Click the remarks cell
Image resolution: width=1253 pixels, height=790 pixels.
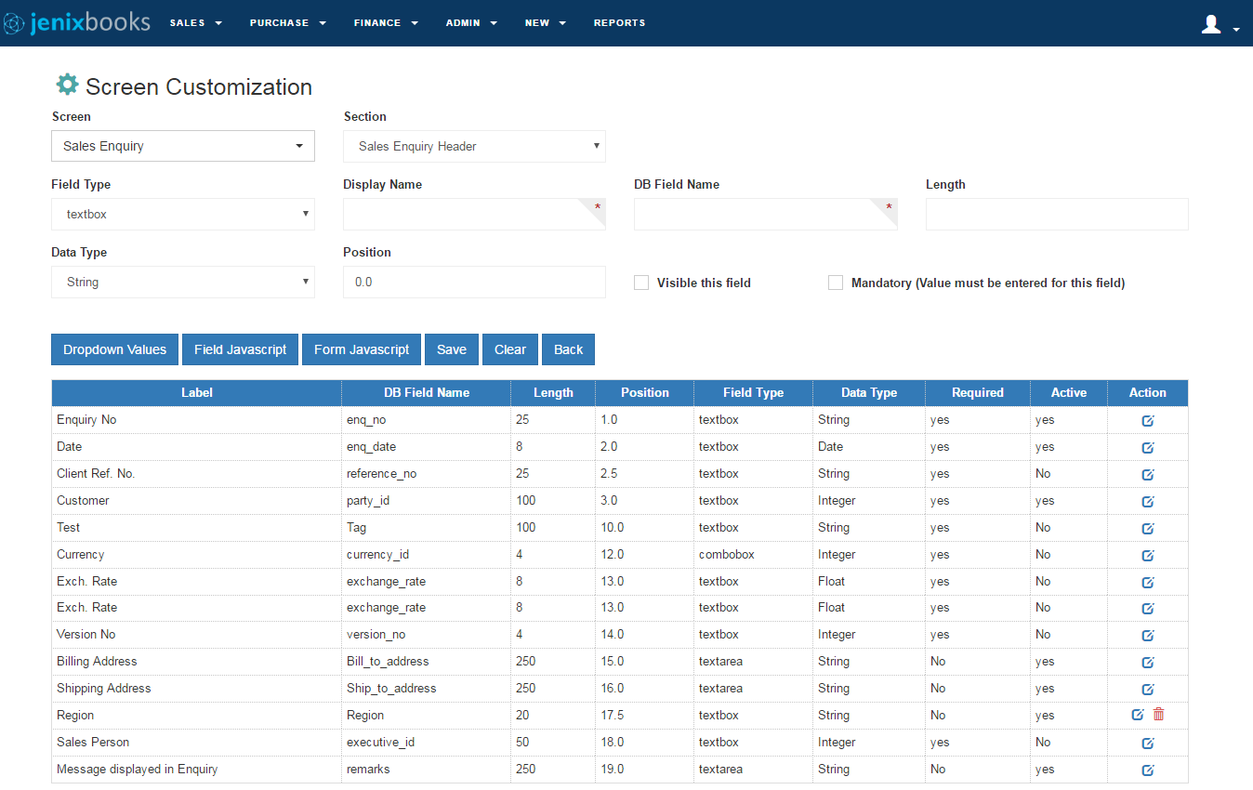[x=426, y=770]
